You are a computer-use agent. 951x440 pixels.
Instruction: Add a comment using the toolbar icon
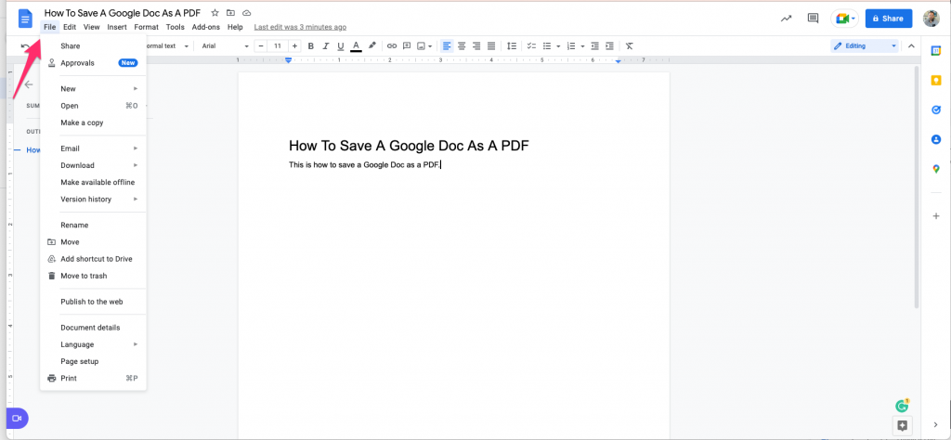(407, 46)
